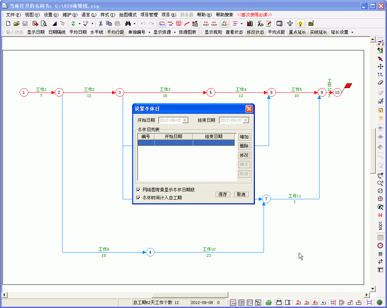Click the tree structure view status icon
Image resolution: width=387 pixels, height=308 pixels.
(258, 302)
